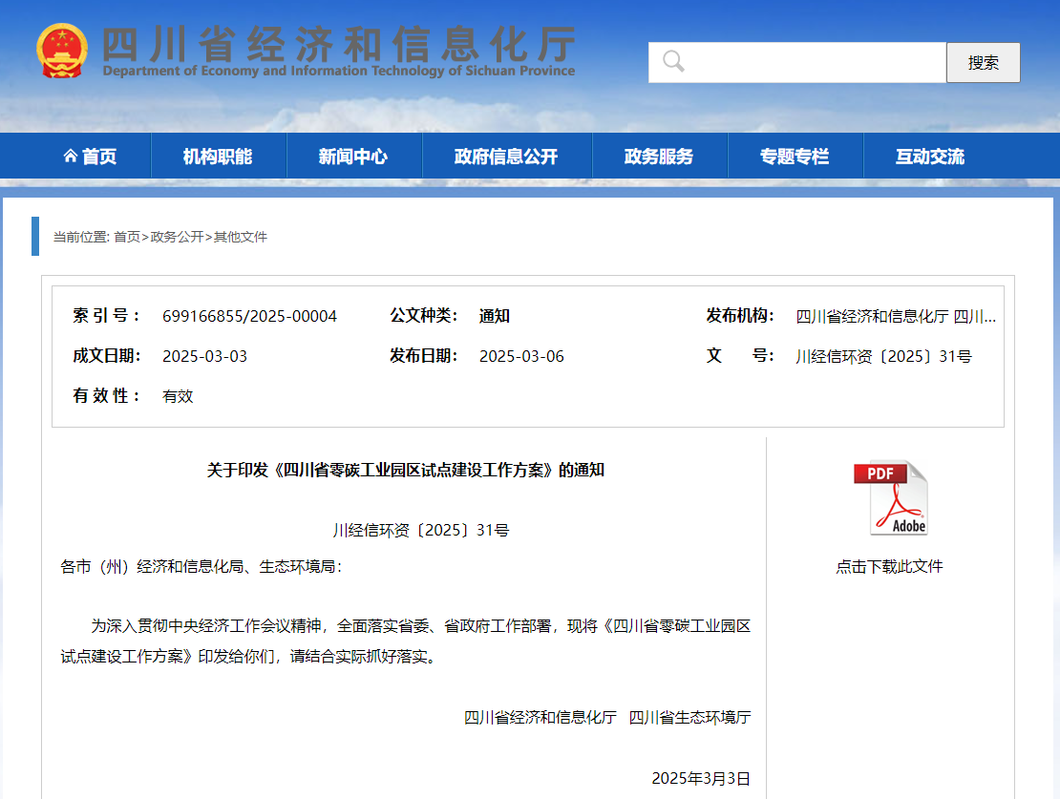This screenshot has height=799, width=1060.
Task: Click the 公文种类 label
Action: pyautogui.click(x=424, y=316)
